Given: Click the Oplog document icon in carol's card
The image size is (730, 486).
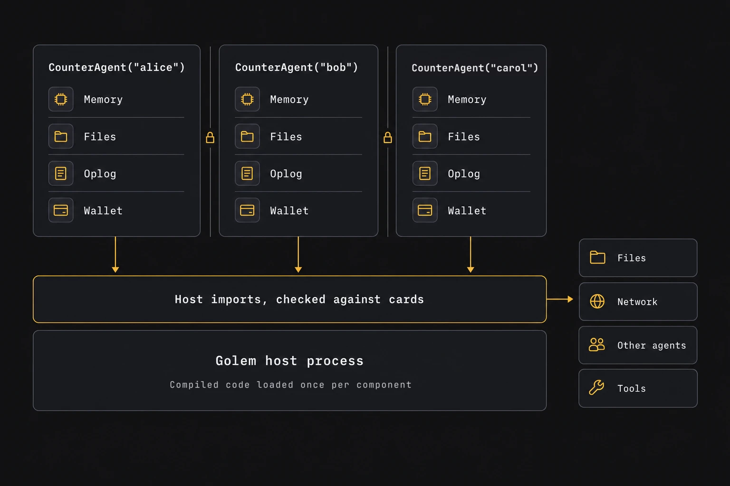Looking at the screenshot, I should pyautogui.click(x=425, y=174).
